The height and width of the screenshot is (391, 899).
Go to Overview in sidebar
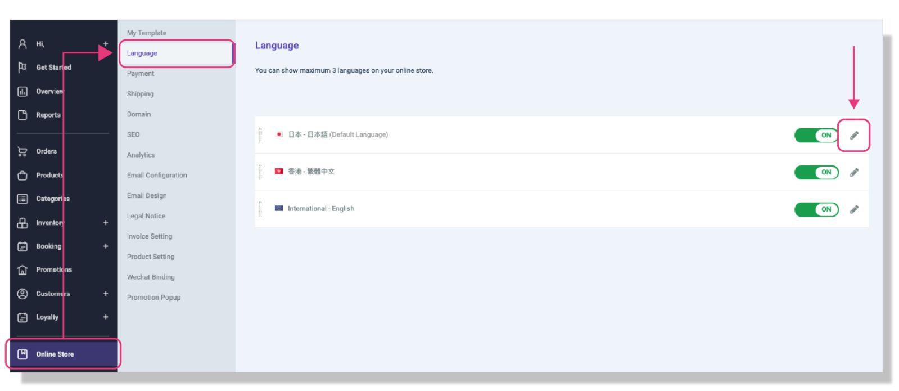[x=50, y=91]
